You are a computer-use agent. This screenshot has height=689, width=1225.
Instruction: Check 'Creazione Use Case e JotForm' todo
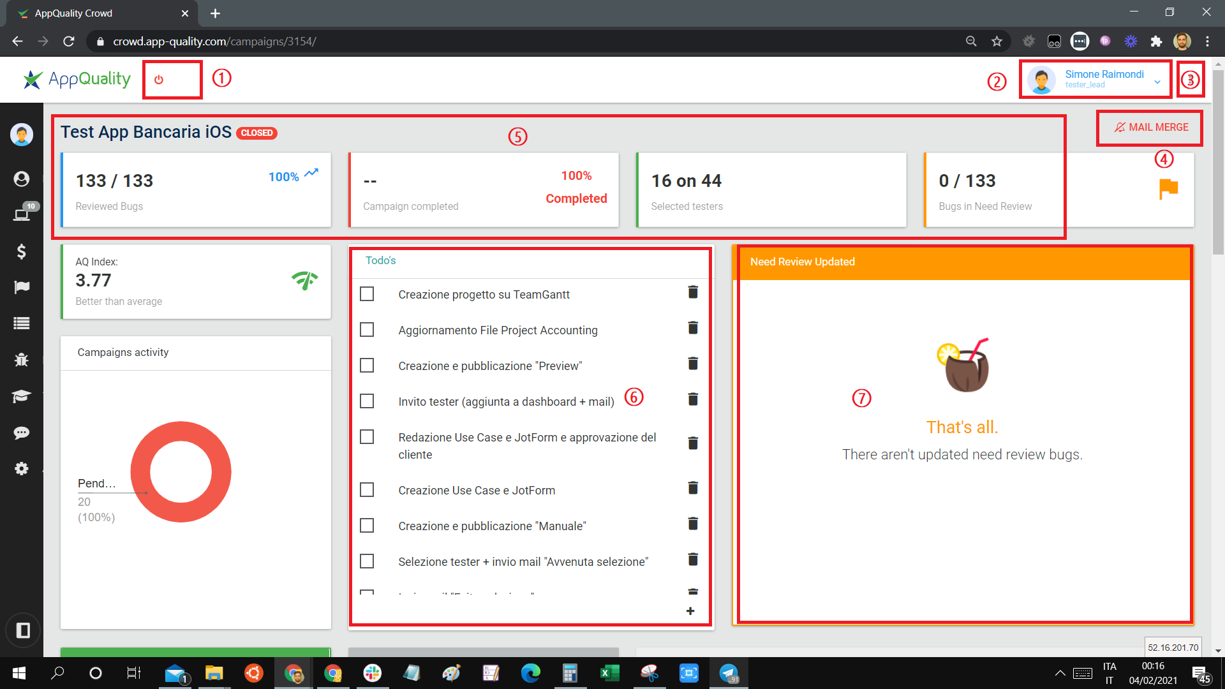367,490
